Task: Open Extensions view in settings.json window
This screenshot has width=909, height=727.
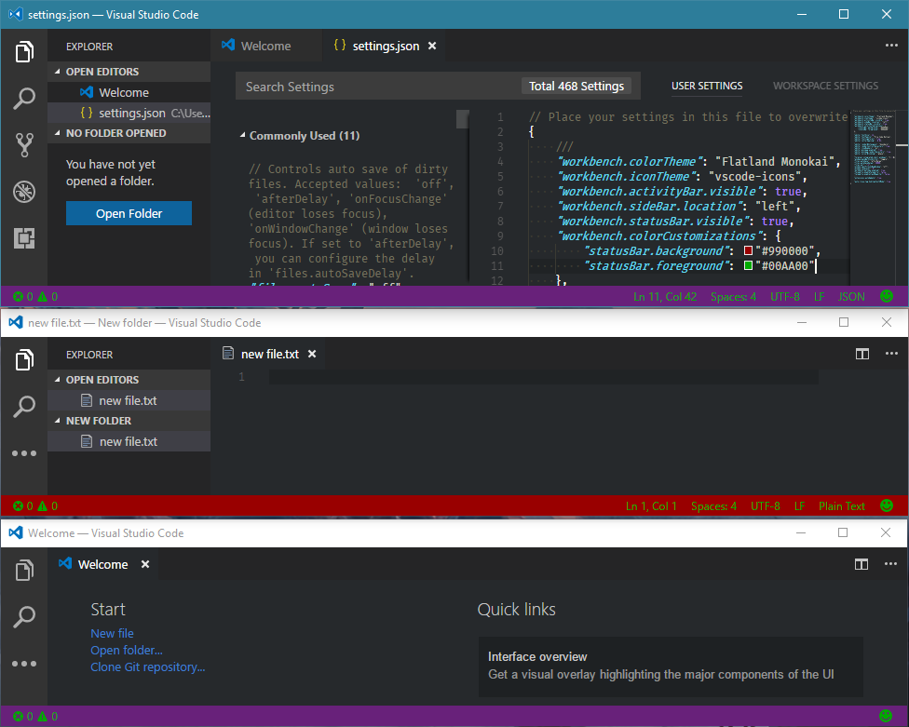Action: (24, 238)
